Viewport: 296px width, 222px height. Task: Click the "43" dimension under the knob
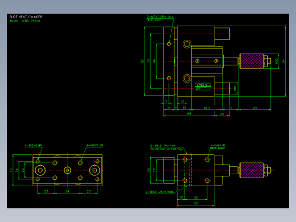click(x=254, y=108)
